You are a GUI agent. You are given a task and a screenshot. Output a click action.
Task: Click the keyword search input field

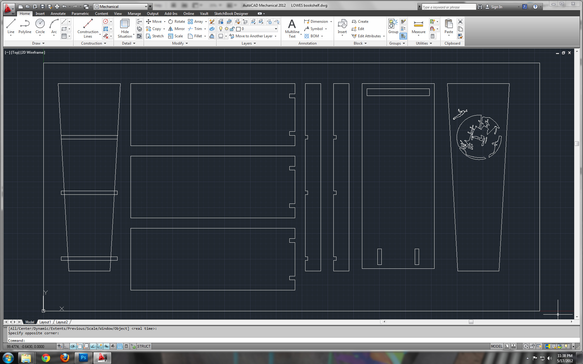point(449,7)
